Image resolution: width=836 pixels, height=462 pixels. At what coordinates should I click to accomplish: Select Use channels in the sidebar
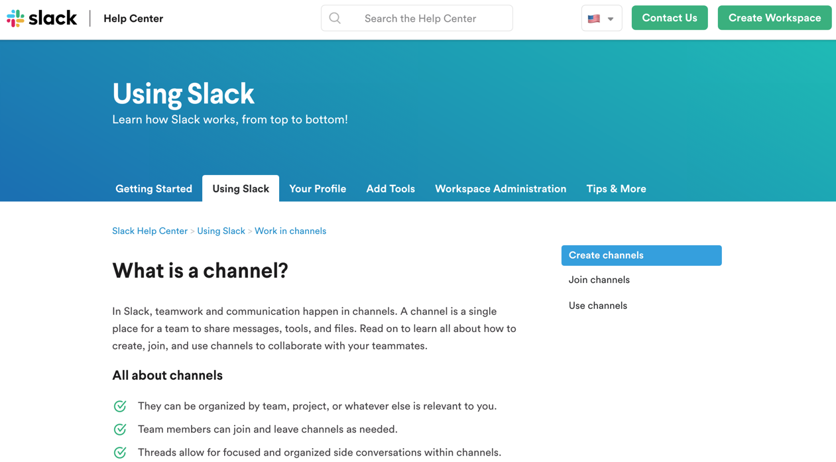click(x=597, y=306)
